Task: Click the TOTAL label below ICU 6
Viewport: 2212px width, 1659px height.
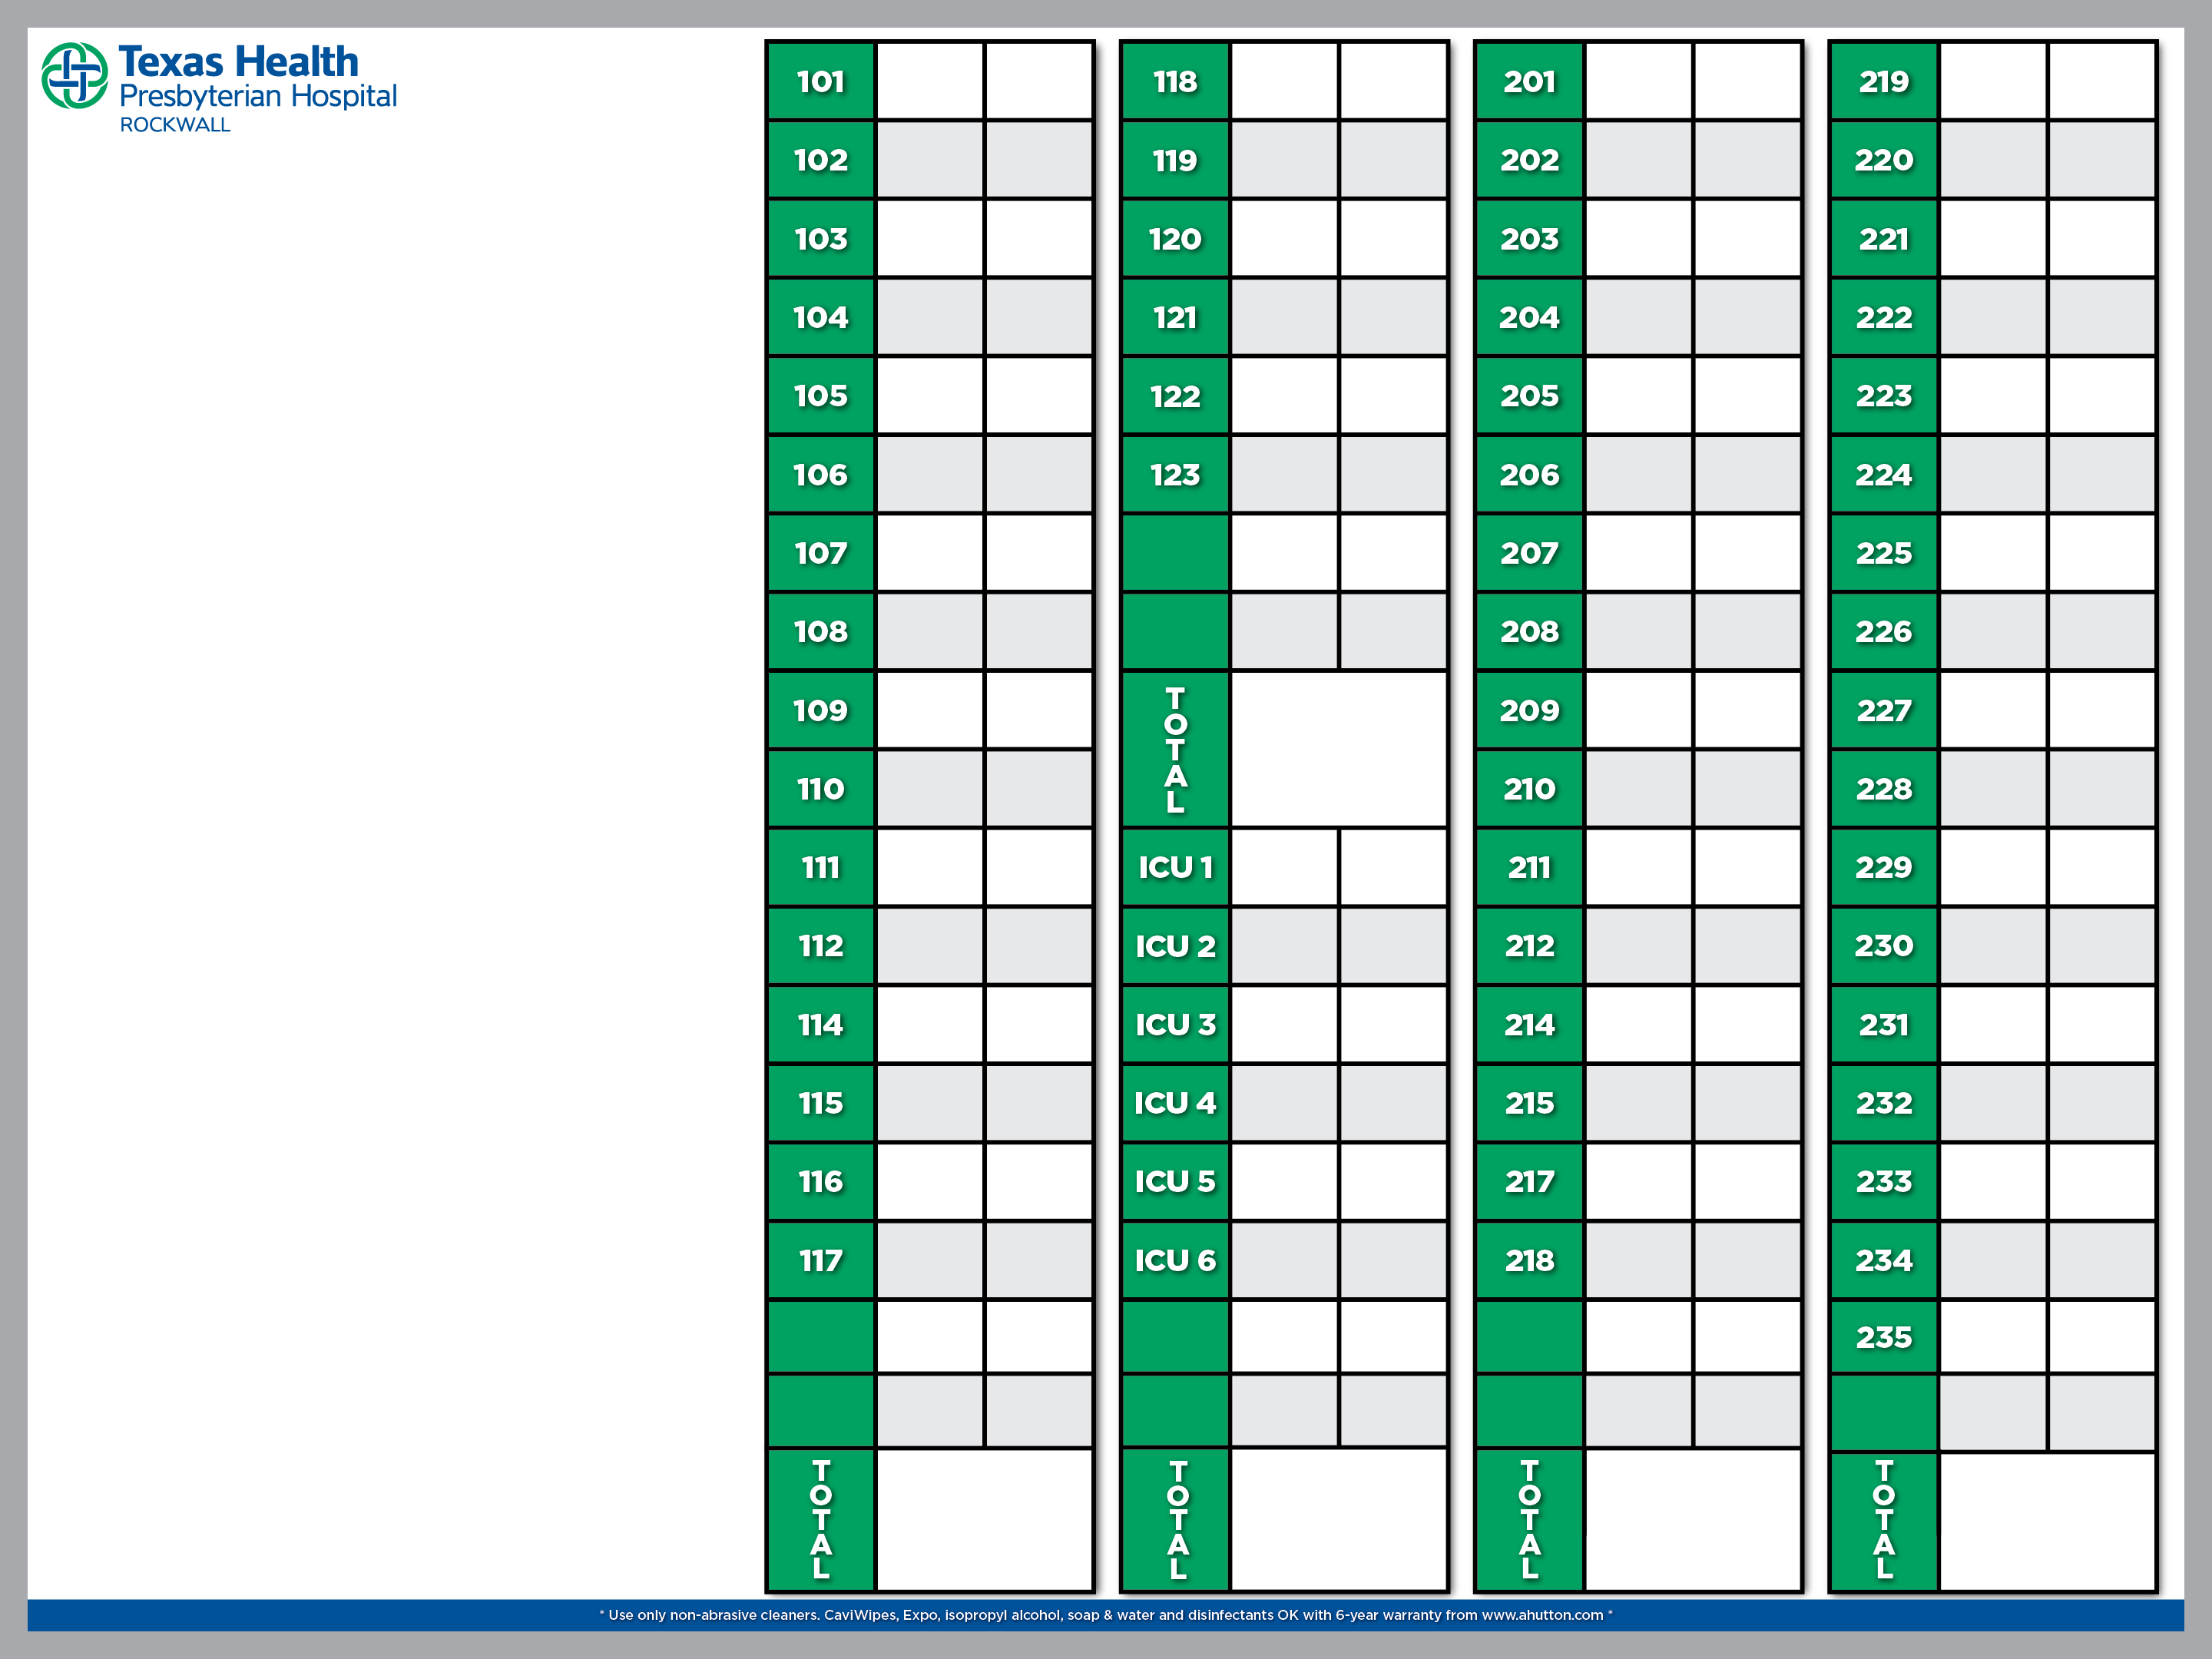Action: click(x=1175, y=1520)
